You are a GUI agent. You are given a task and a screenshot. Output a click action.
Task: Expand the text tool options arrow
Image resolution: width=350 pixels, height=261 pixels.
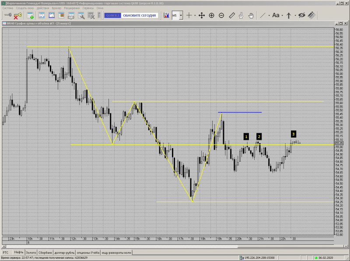[282, 15]
